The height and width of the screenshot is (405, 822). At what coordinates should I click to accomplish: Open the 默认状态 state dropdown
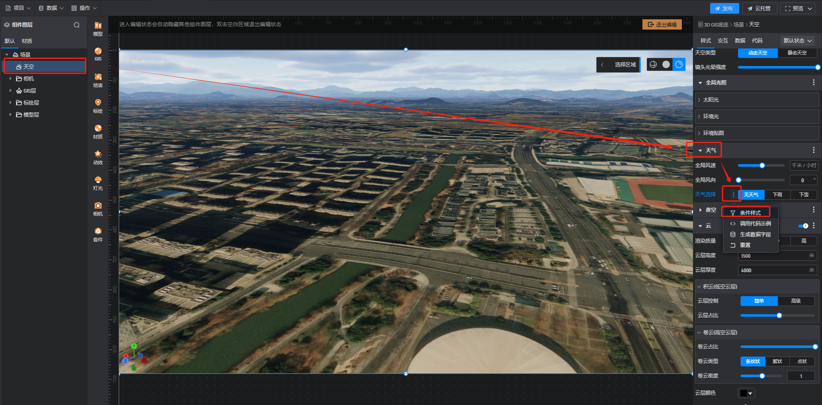[798, 41]
